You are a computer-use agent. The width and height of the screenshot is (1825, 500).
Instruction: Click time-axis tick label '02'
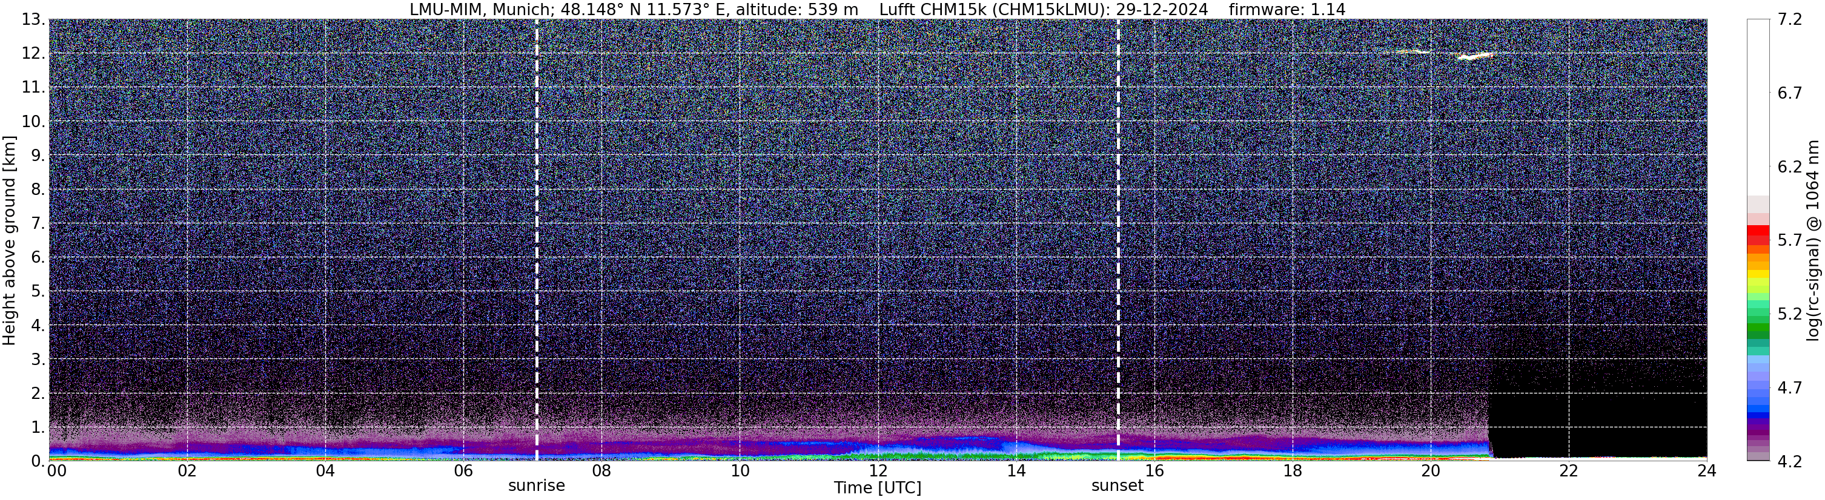pos(187,471)
